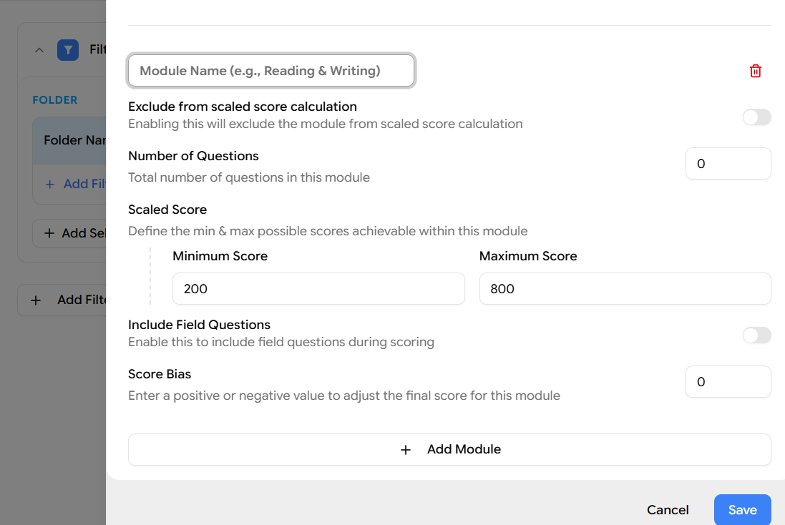The height and width of the screenshot is (525, 785).
Task: Save the module settings
Action: [x=742, y=510]
